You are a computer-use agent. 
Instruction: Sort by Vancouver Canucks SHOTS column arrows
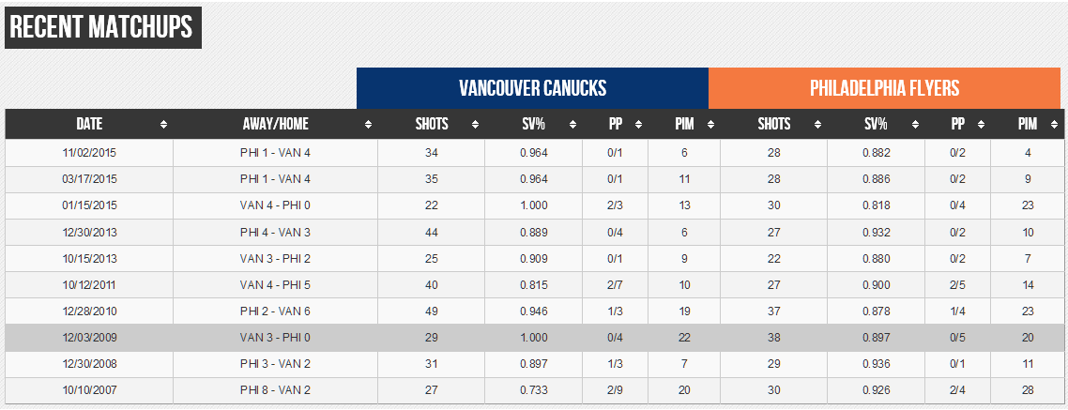[476, 125]
